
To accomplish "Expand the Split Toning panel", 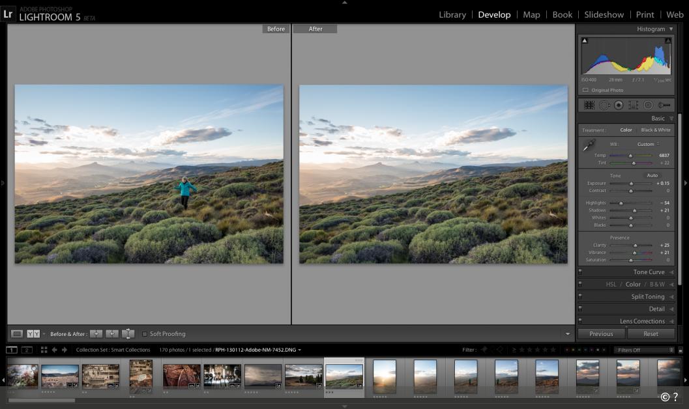I will 671,297.
